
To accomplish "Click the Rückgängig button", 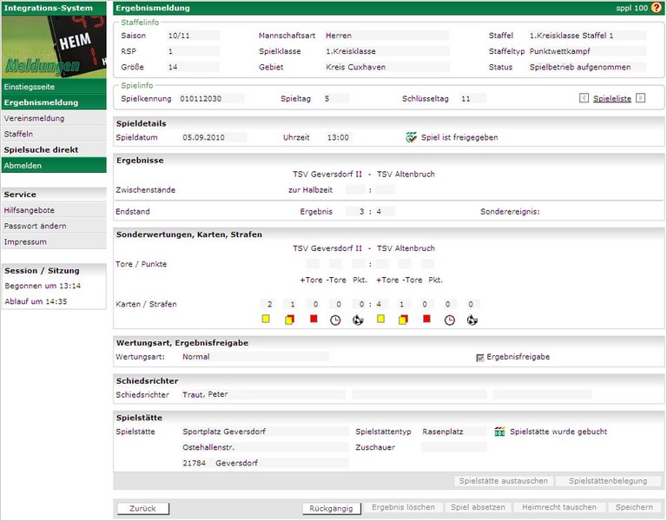I will pyautogui.click(x=331, y=508).
